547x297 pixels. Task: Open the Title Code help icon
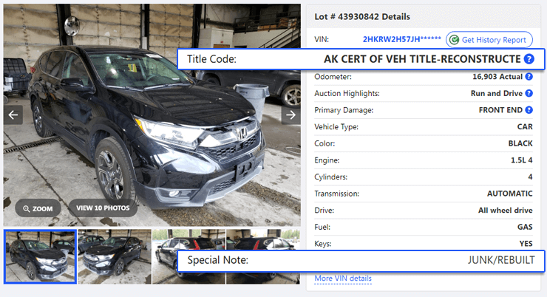pos(529,59)
